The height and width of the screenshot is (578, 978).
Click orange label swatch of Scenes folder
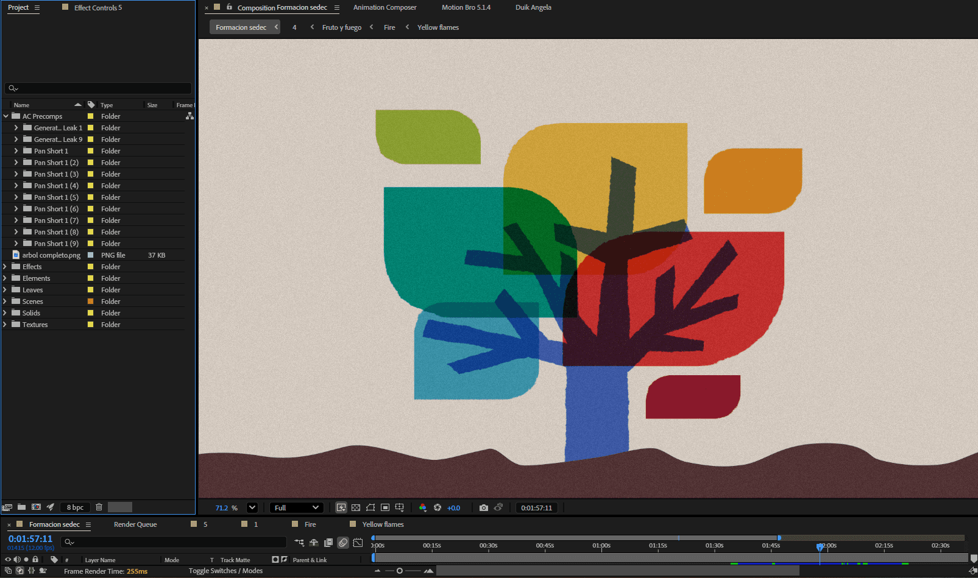[90, 301]
